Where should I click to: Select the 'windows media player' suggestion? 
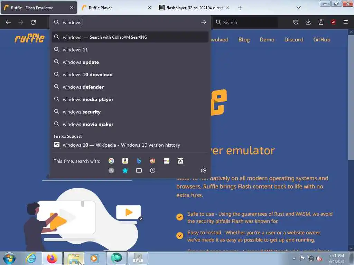tap(130, 99)
